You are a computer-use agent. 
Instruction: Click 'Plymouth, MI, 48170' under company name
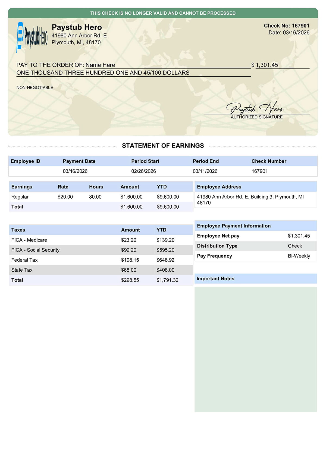pyautogui.click(x=76, y=42)
